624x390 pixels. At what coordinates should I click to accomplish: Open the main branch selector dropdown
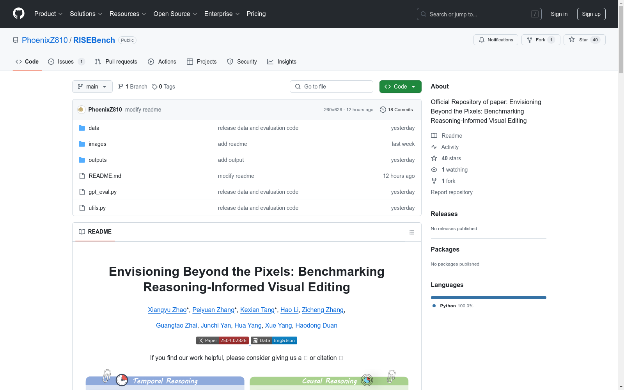[92, 87]
